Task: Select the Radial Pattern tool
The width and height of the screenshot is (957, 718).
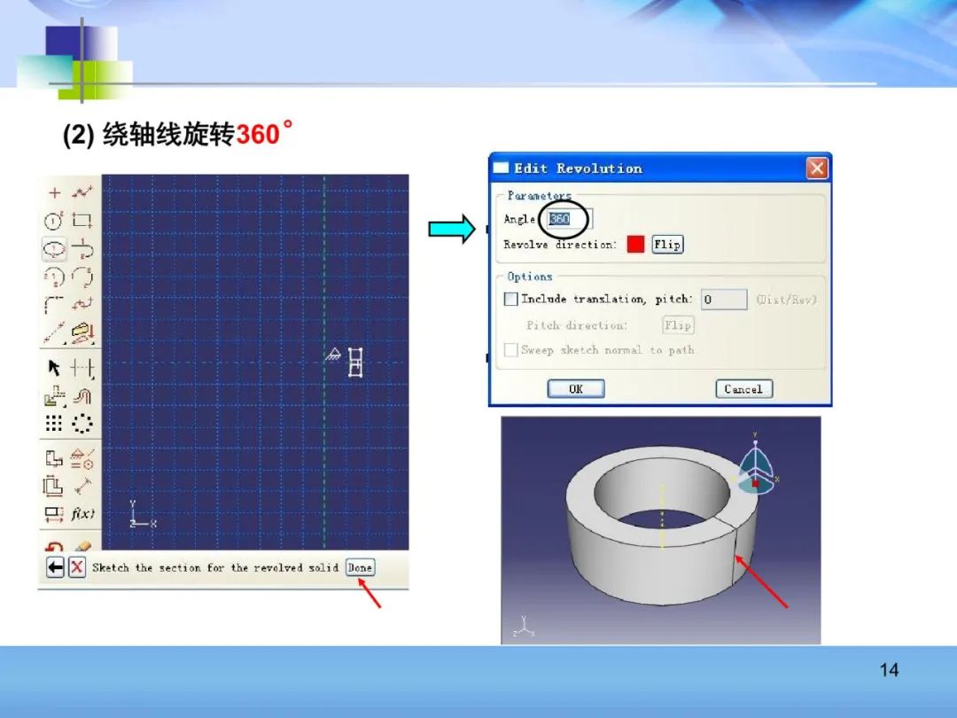Action: pyautogui.click(x=82, y=423)
